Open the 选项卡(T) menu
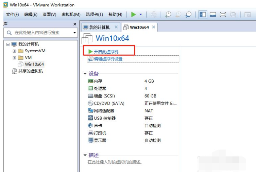Screen dimensions: 256x177 pyautogui.click(x=95, y=15)
